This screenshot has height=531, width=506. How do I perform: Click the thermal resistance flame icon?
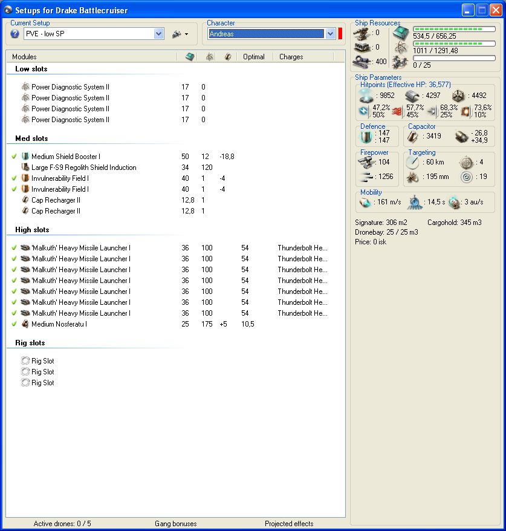pos(398,111)
